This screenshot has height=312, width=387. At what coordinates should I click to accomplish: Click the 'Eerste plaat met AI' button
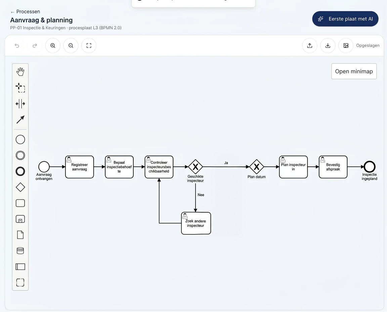point(345,19)
